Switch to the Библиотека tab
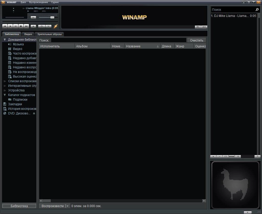 (12, 34)
